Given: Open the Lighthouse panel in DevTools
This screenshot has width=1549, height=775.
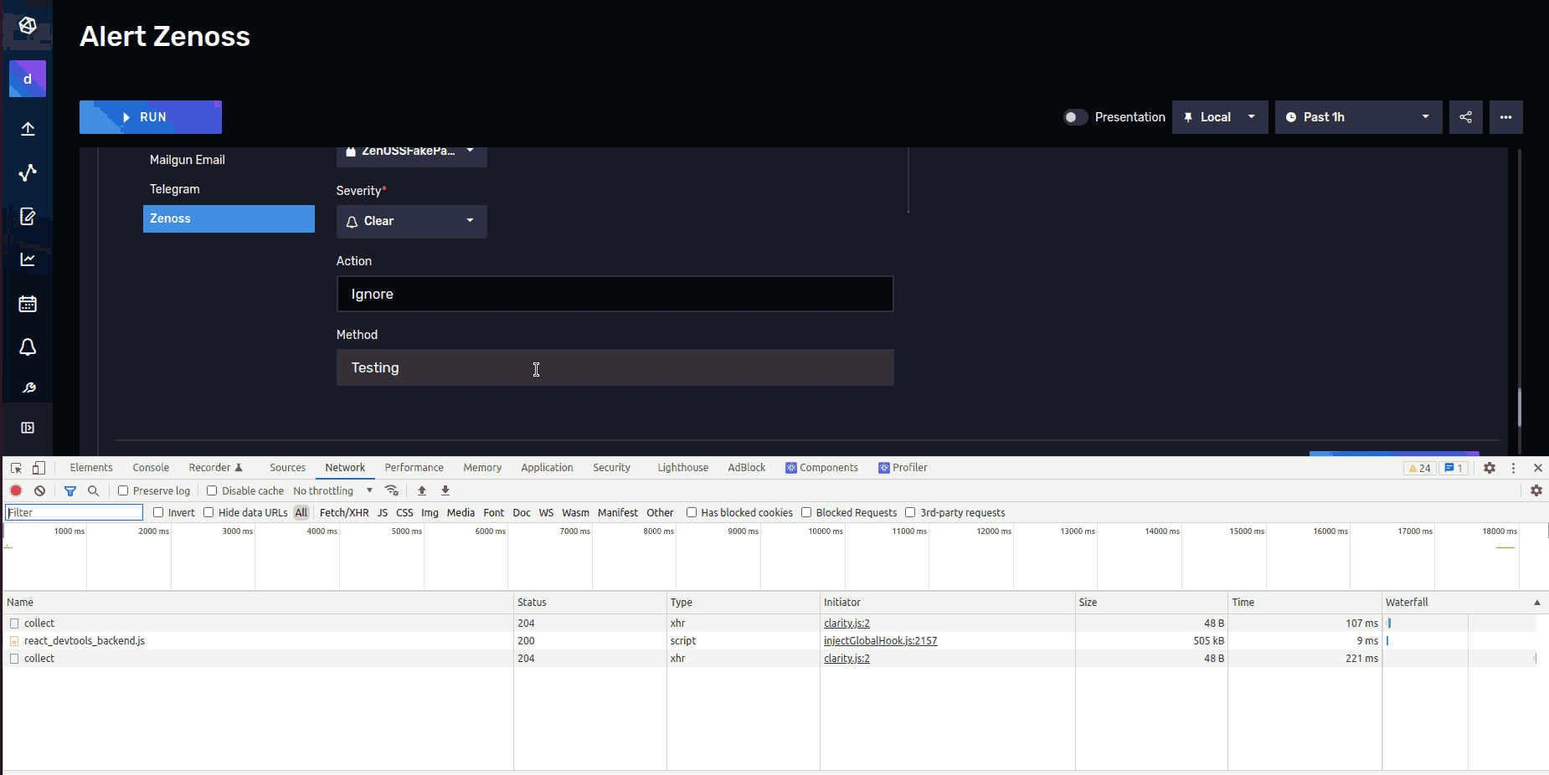Looking at the screenshot, I should pyautogui.click(x=682, y=467).
